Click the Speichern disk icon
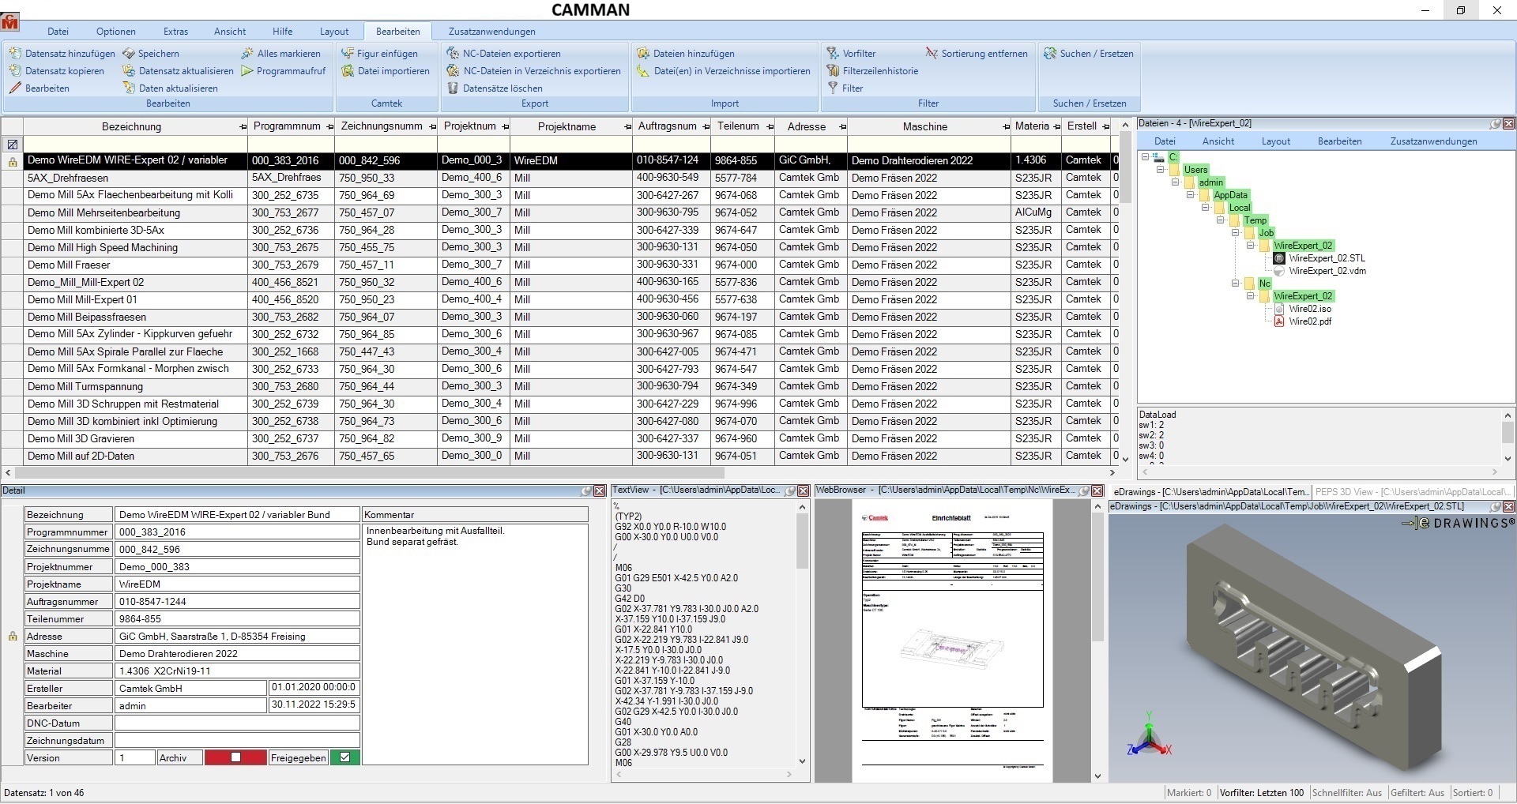This screenshot has height=804, width=1517. click(x=129, y=54)
